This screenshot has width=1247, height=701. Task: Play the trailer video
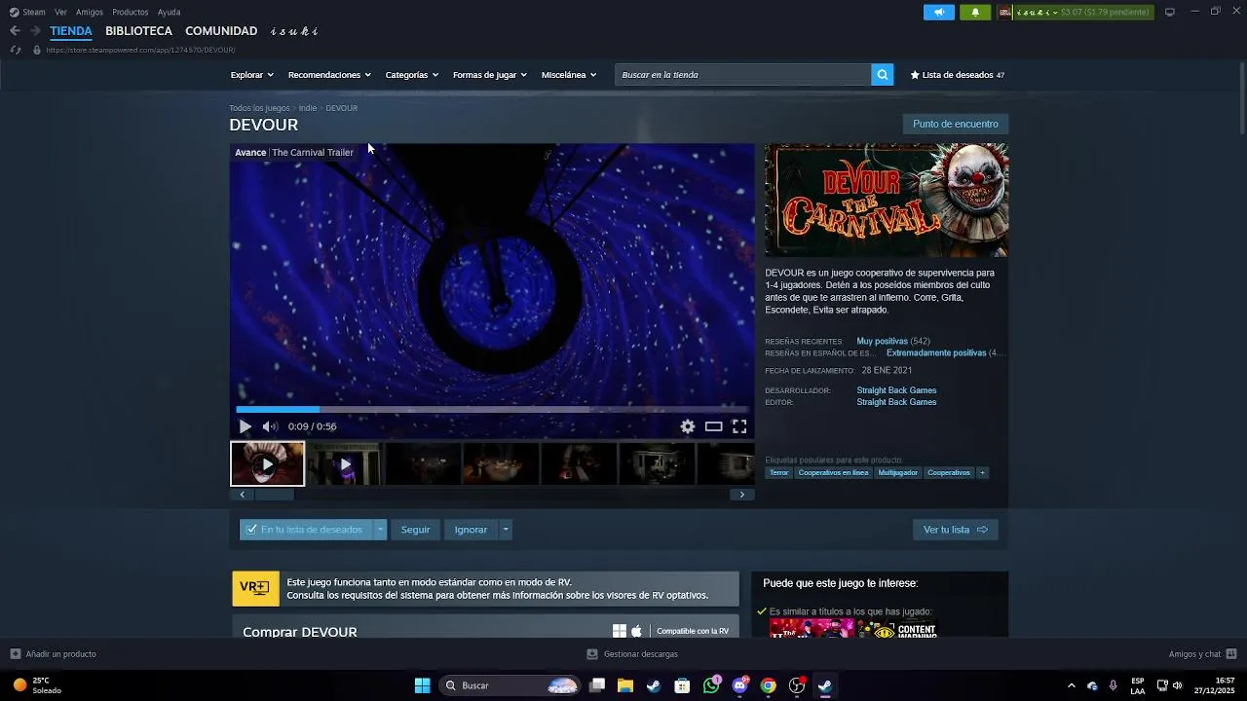pyautogui.click(x=245, y=426)
